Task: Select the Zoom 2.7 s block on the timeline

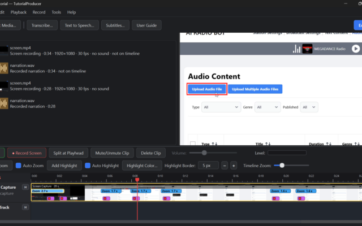Action: pyautogui.click(x=48, y=191)
